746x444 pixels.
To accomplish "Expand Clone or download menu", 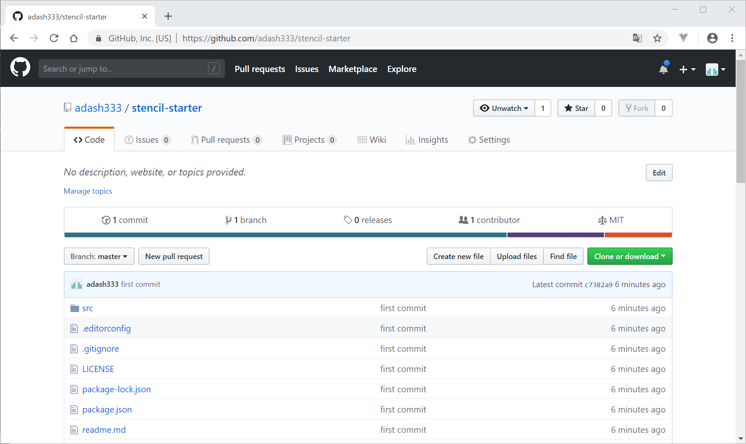I will point(630,256).
